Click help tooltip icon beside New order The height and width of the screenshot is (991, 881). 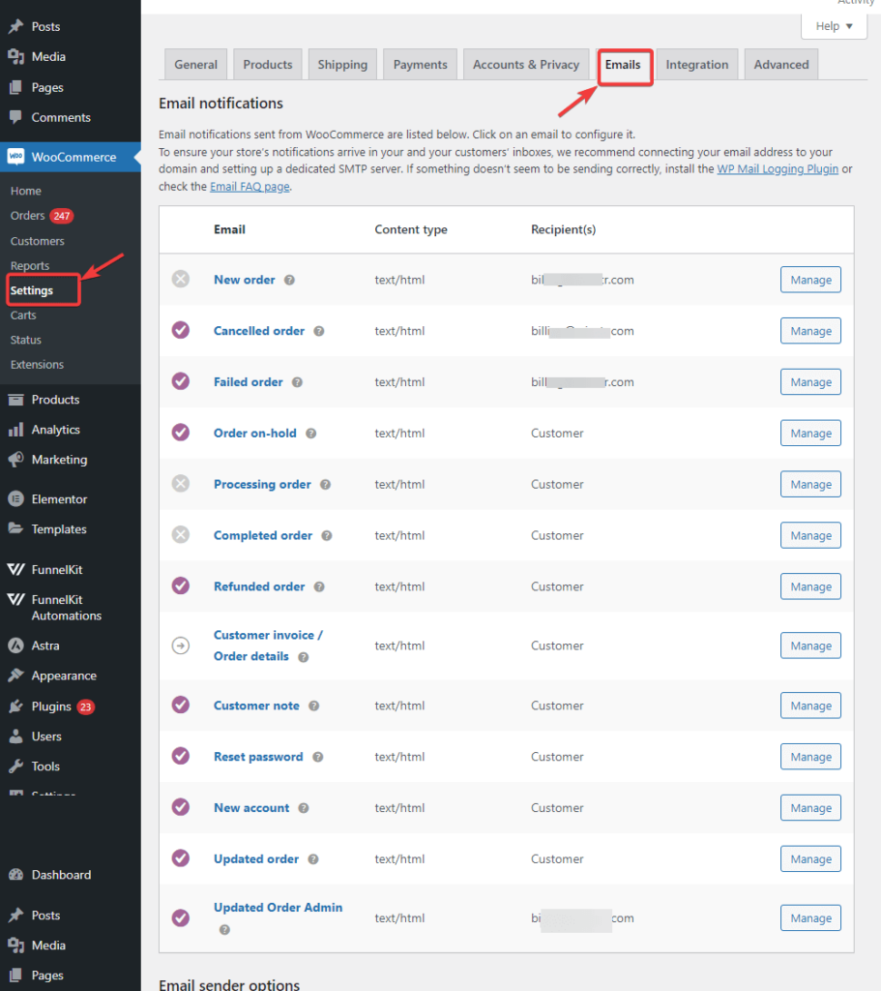pos(289,281)
